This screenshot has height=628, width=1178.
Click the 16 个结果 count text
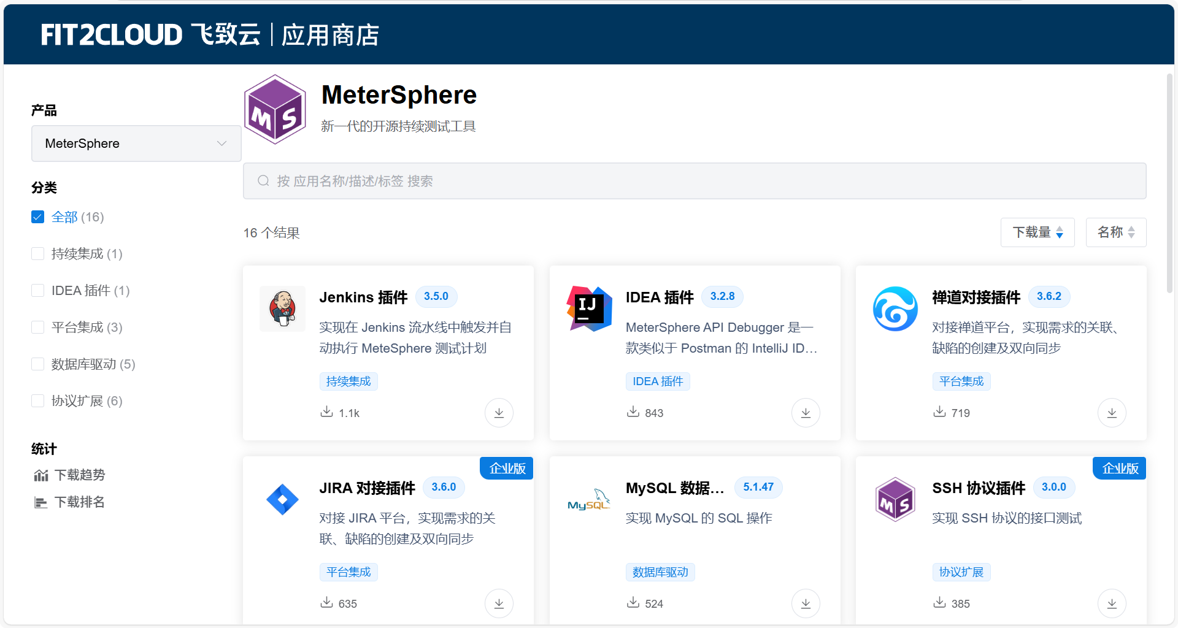(x=271, y=233)
